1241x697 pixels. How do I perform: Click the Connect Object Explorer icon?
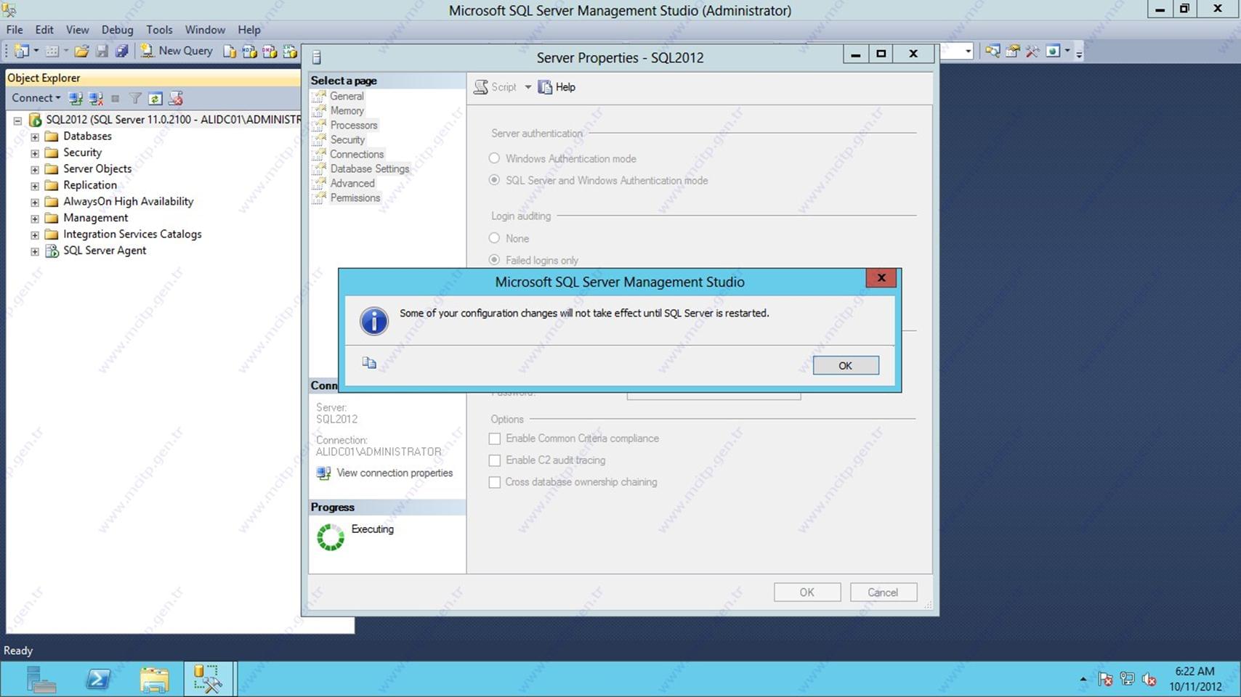pos(75,98)
